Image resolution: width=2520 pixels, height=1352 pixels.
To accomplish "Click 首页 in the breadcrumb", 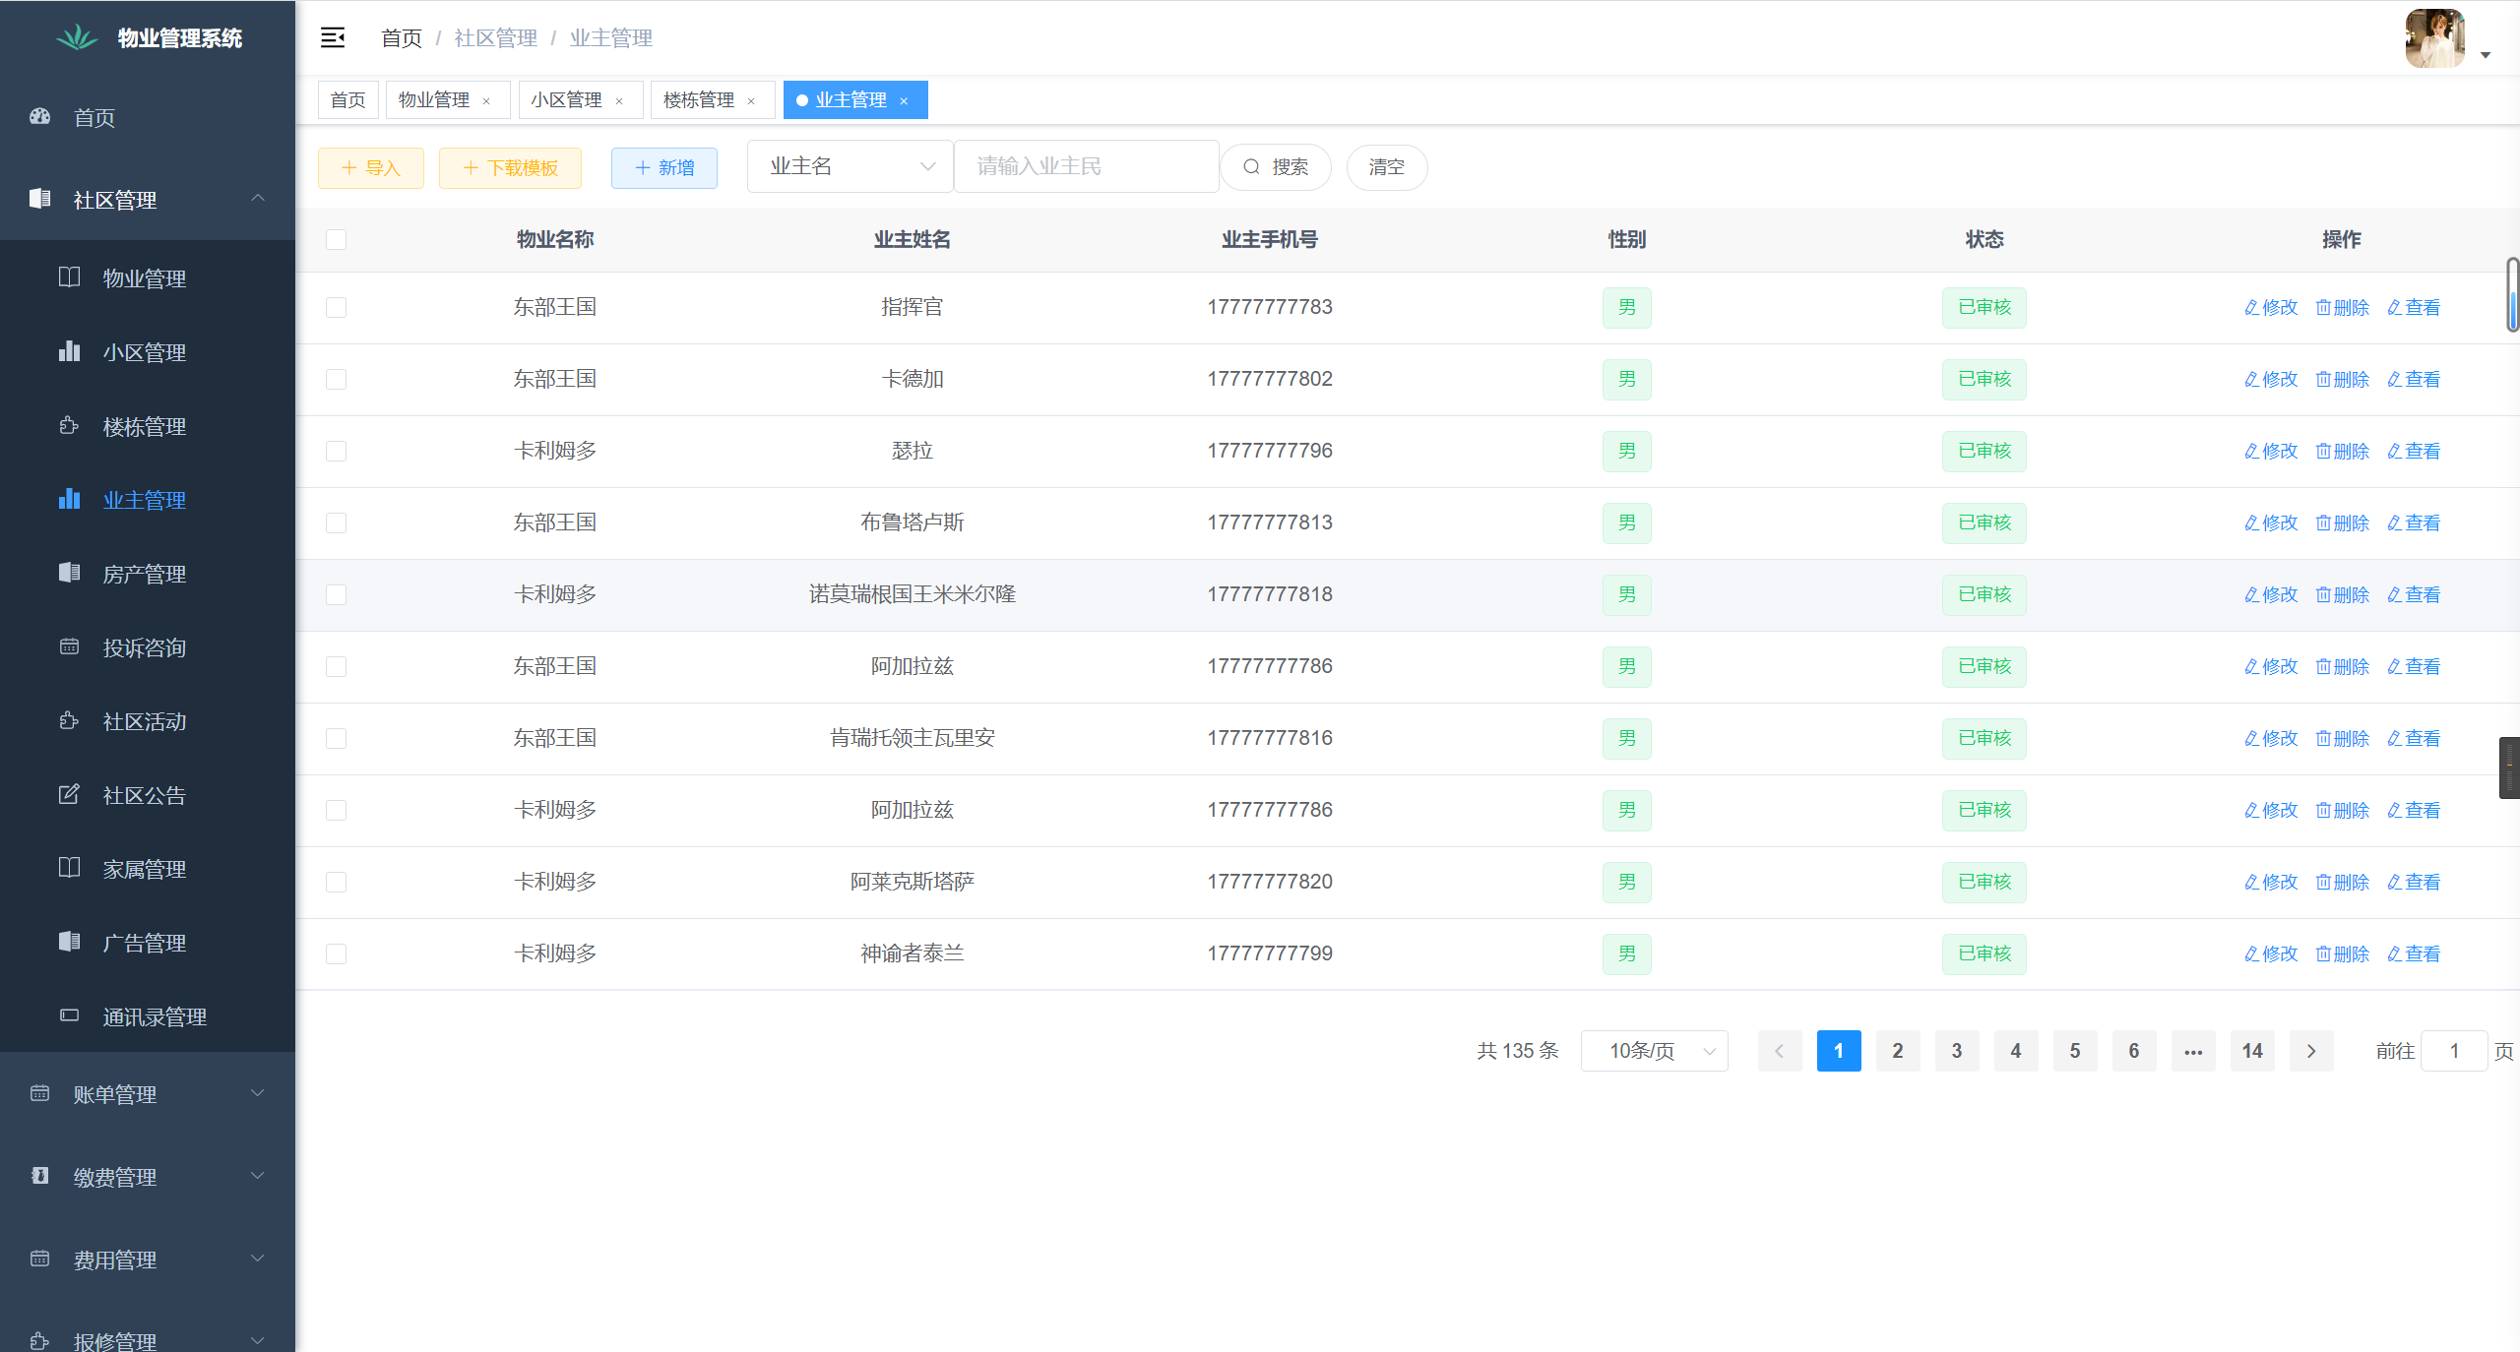I will coord(402,37).
